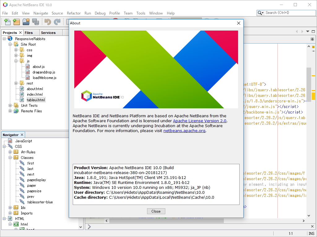Click the Save All toolbar icon

click(x=36, y=22)
